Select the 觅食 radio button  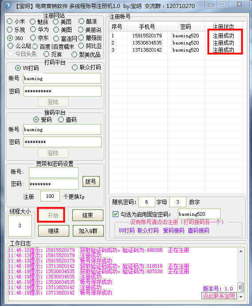[46, 54]
